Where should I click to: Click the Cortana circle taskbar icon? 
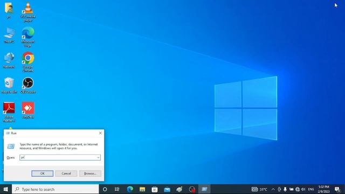click(x=105, y=189)
